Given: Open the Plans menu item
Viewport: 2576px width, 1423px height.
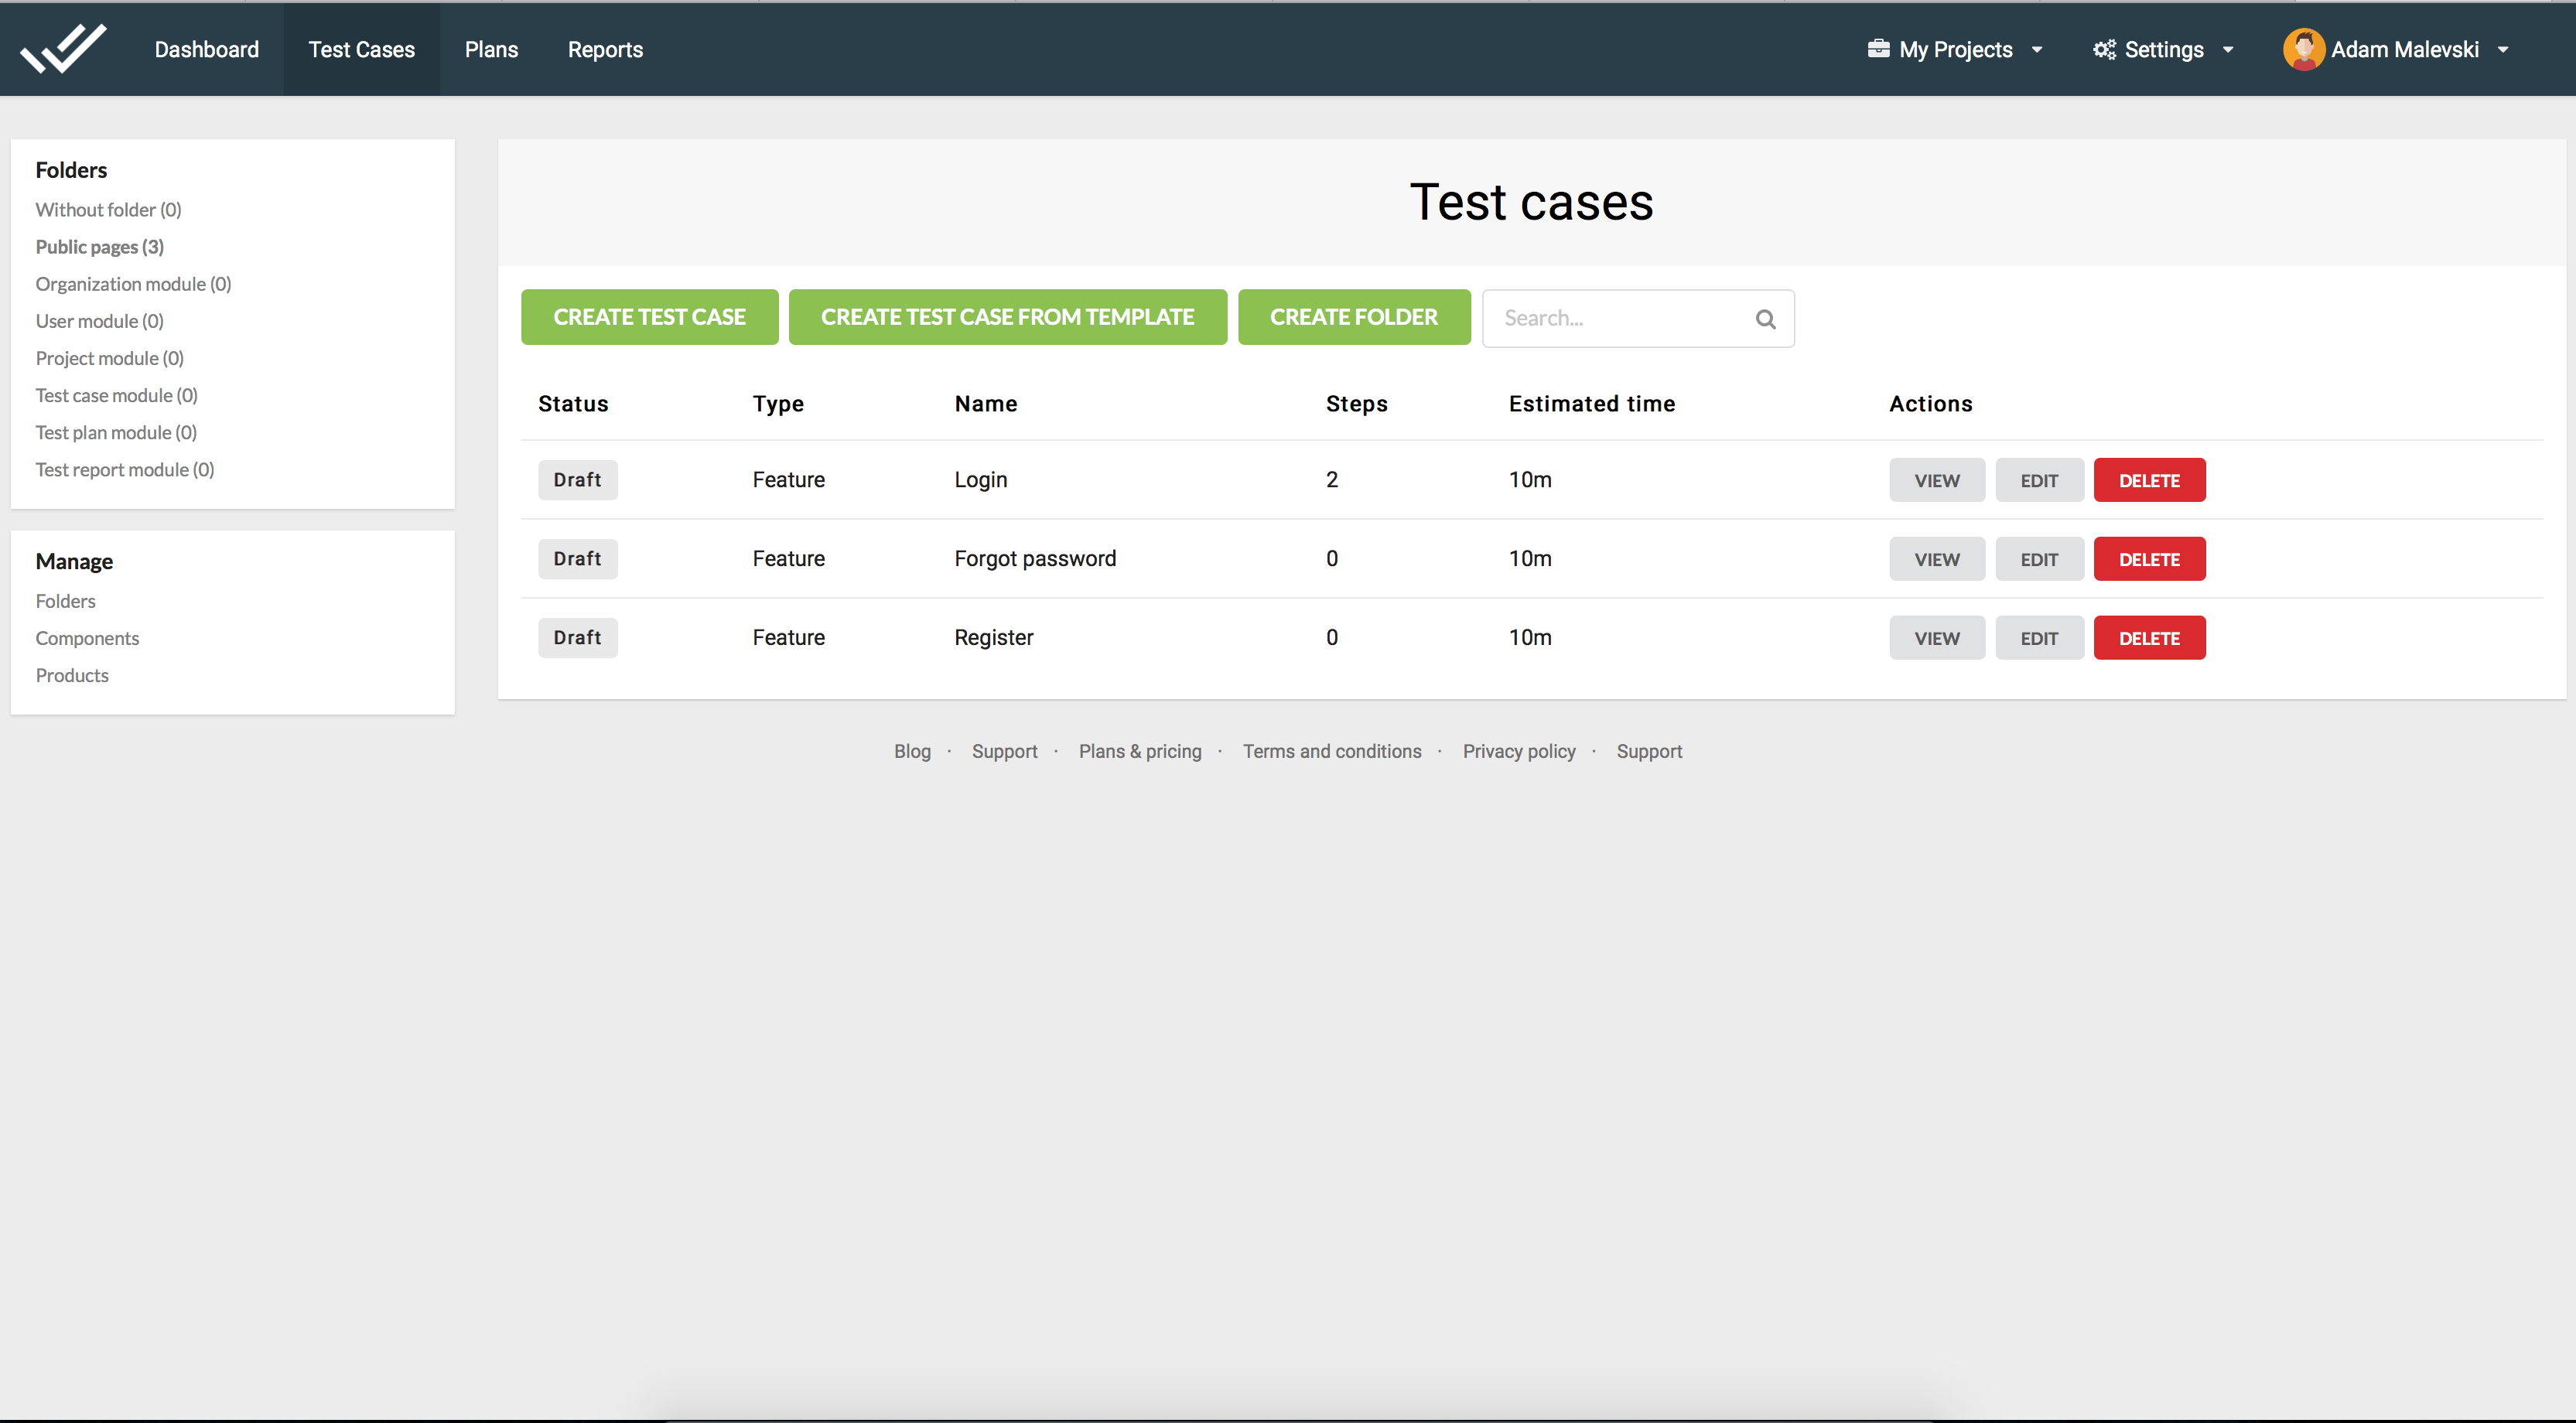Looking at the screenshot, I should pos(491,49).
